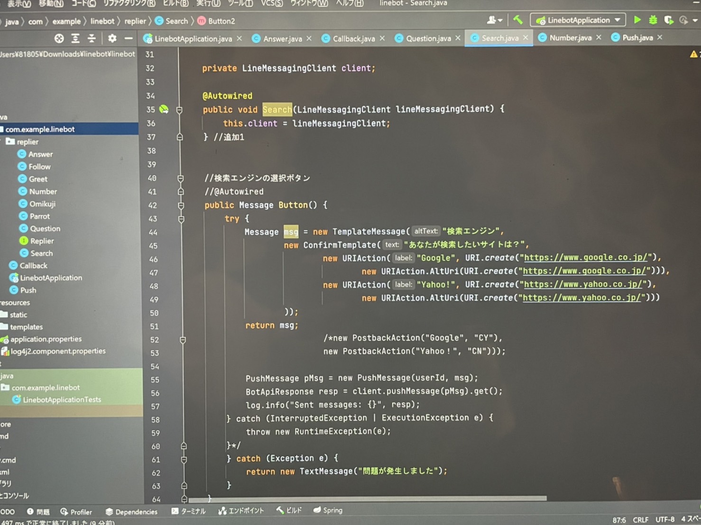The image size is (701, 525).
Task: Open Project panel gear settings
Action: tap(112, 38)
